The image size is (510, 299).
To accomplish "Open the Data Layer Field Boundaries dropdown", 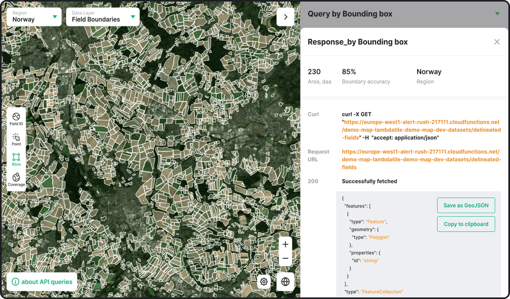I will (x=103, y=16).
